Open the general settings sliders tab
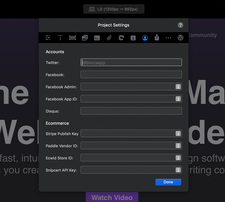225x202 pixels. 48,38
